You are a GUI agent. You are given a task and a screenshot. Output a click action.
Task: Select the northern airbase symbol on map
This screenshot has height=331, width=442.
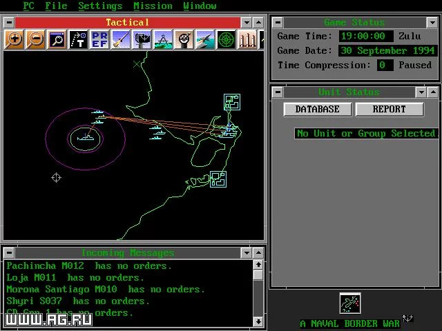pos(232,102)
